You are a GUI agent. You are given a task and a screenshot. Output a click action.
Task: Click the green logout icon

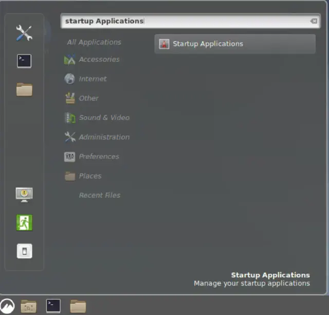pos(24,222)
